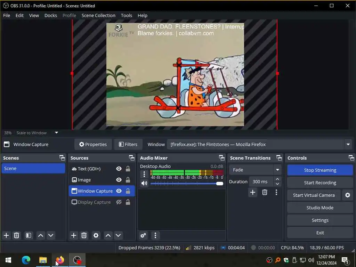Move source up in Sources list
The width and height of the screenshot is (356, 267).
[x=108, y=235]
